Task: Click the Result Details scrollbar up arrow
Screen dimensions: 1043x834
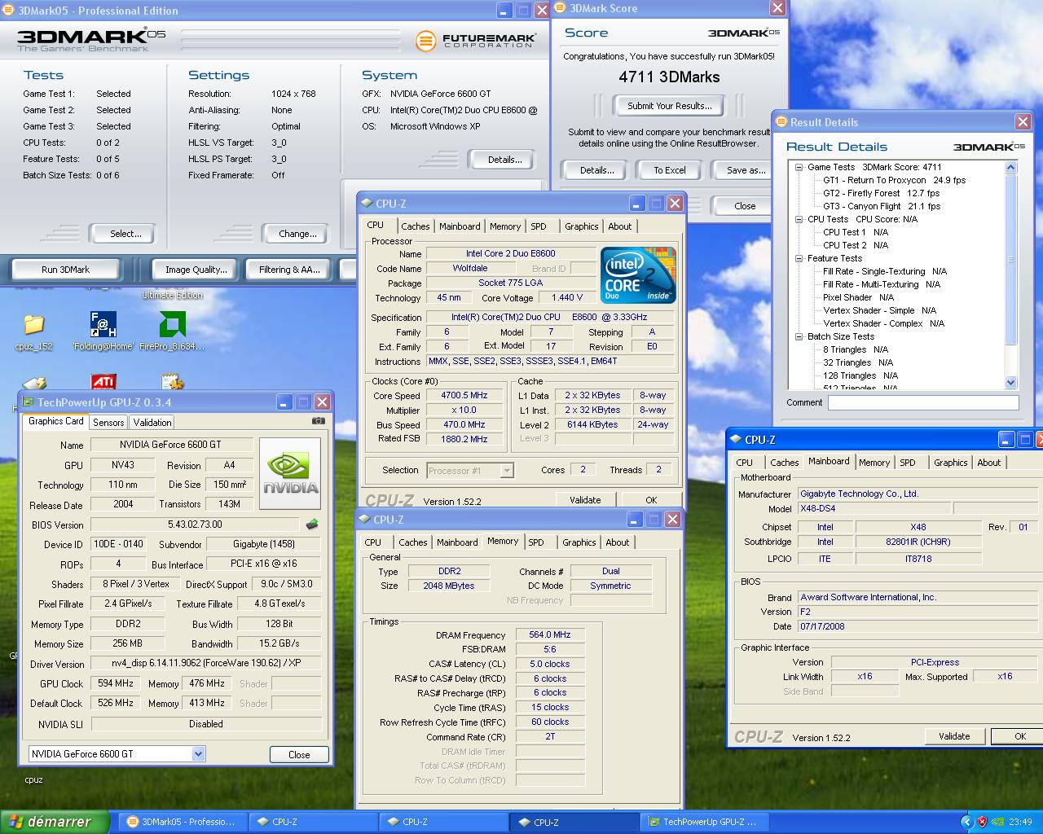Action: coord(1010,168)
